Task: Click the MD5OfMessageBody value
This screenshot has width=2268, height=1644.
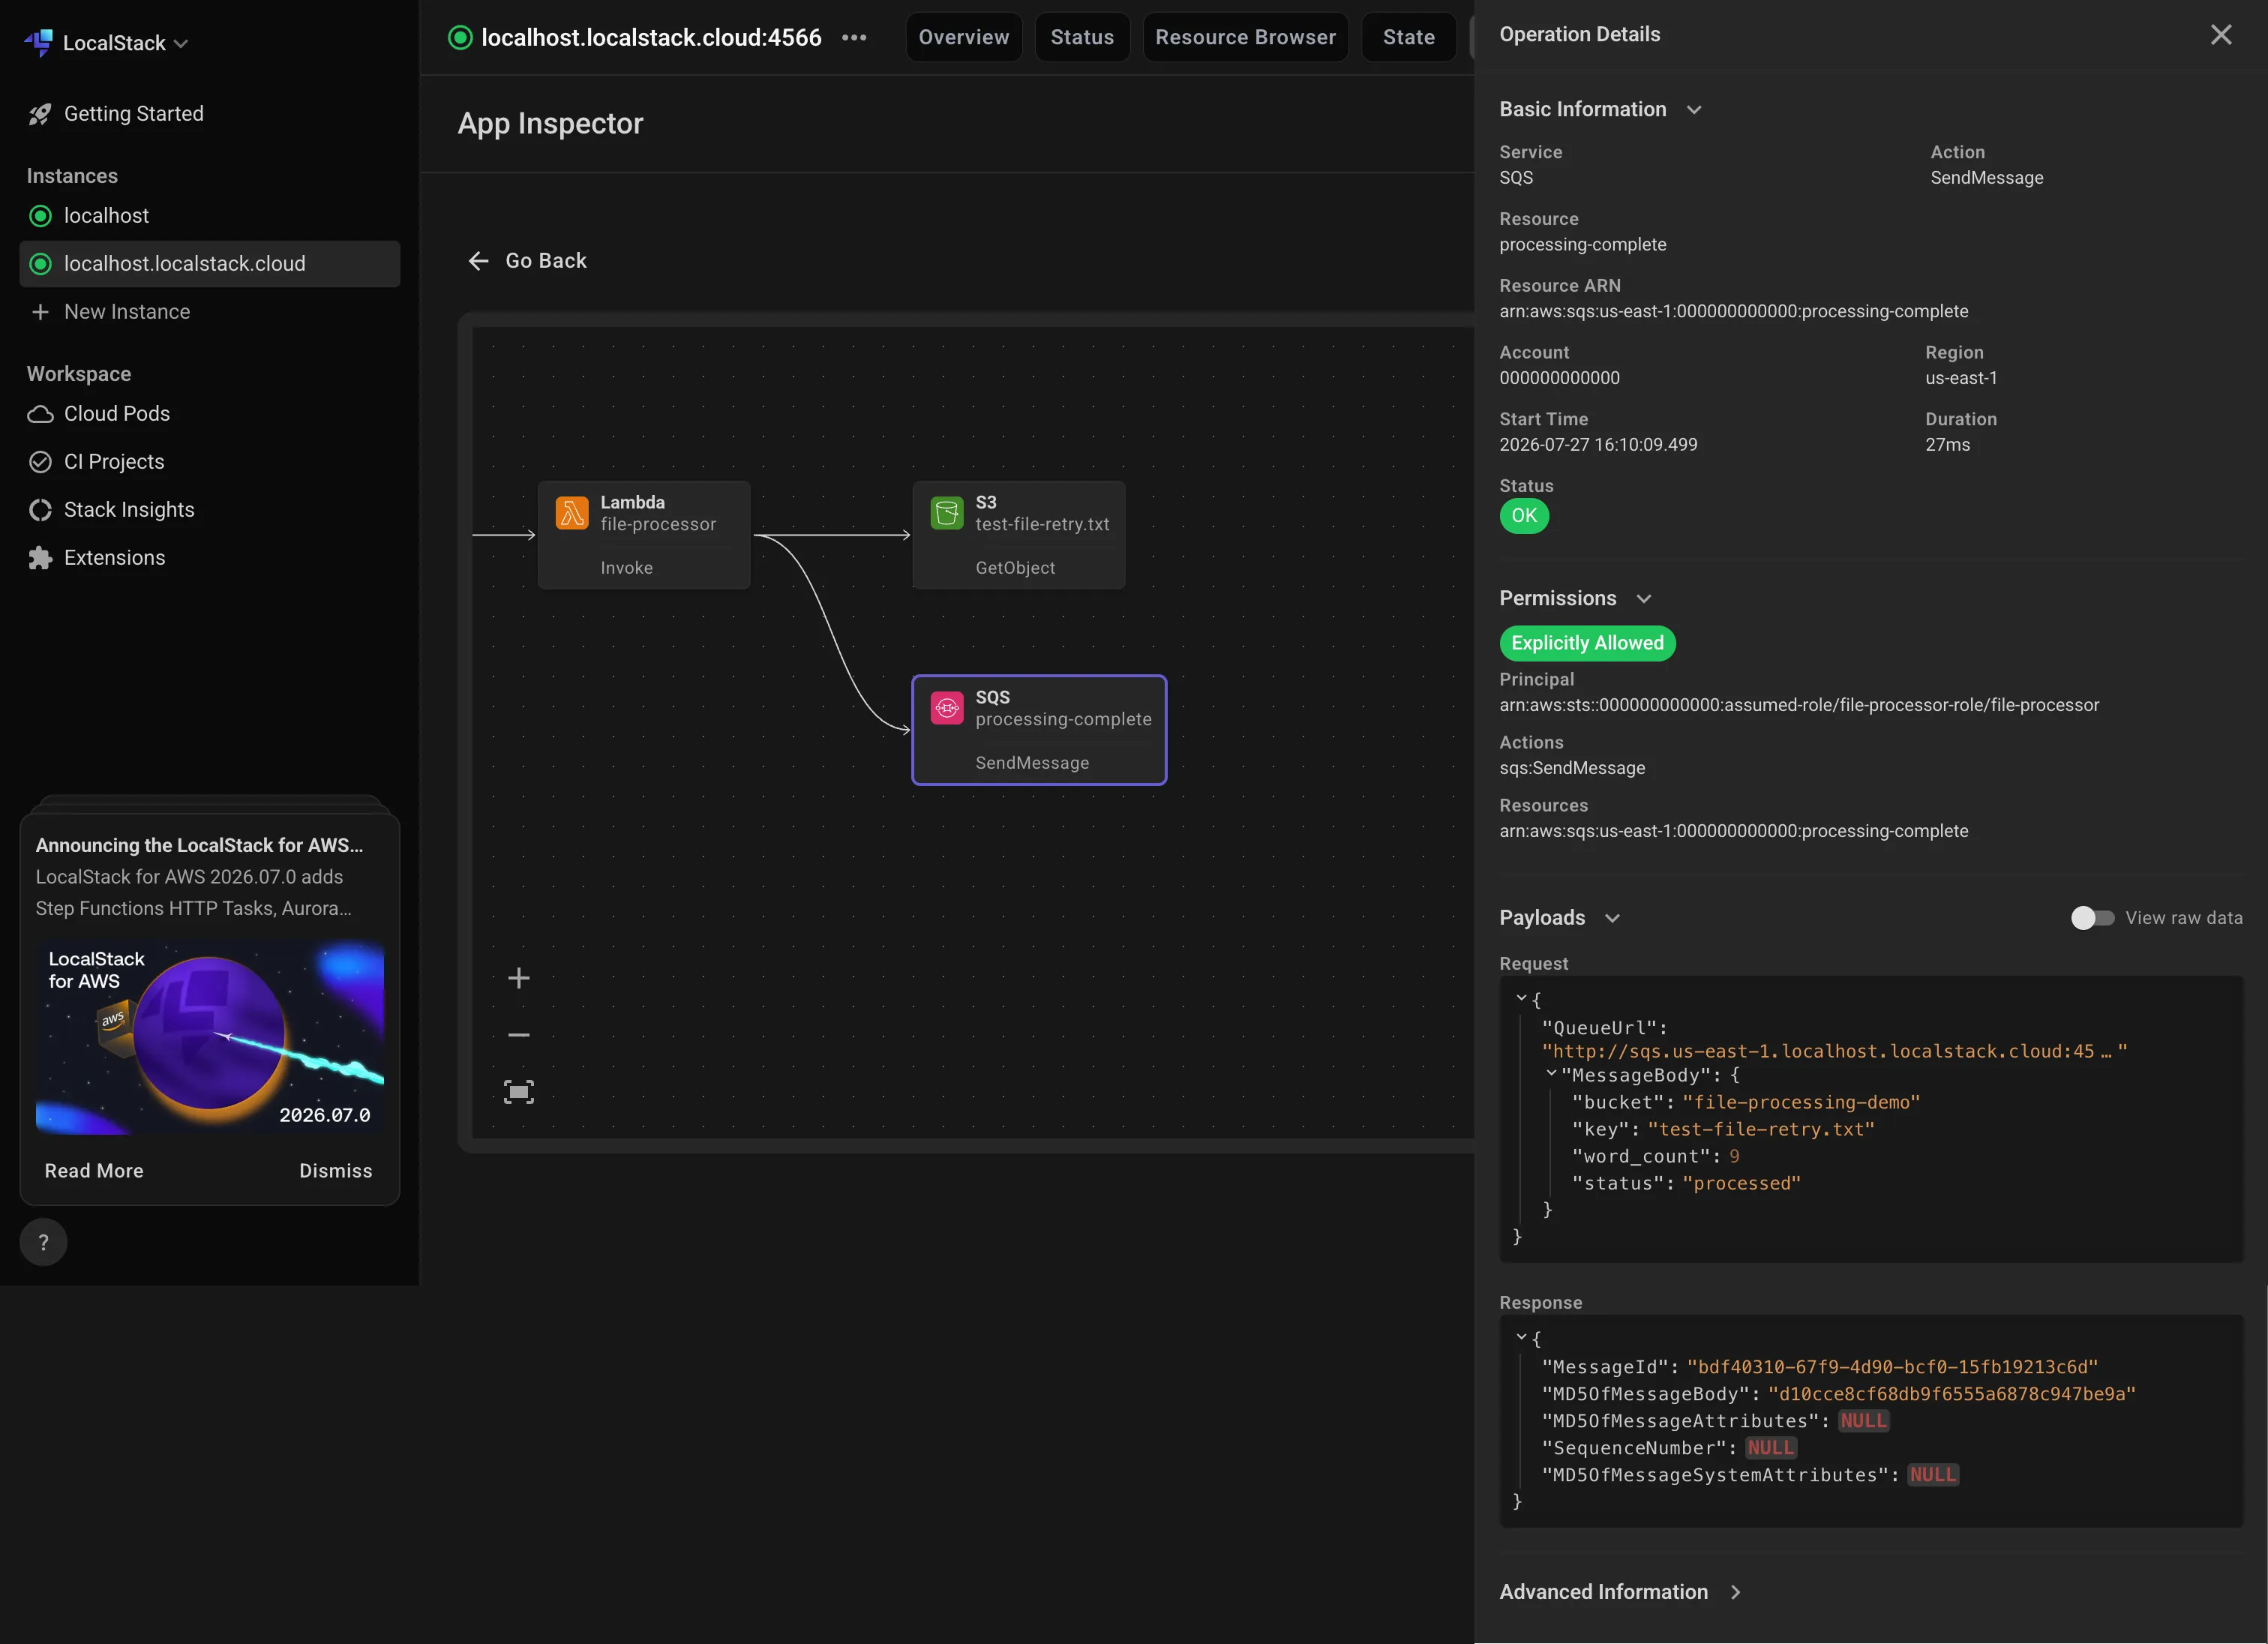Action: point(1951,1394)
